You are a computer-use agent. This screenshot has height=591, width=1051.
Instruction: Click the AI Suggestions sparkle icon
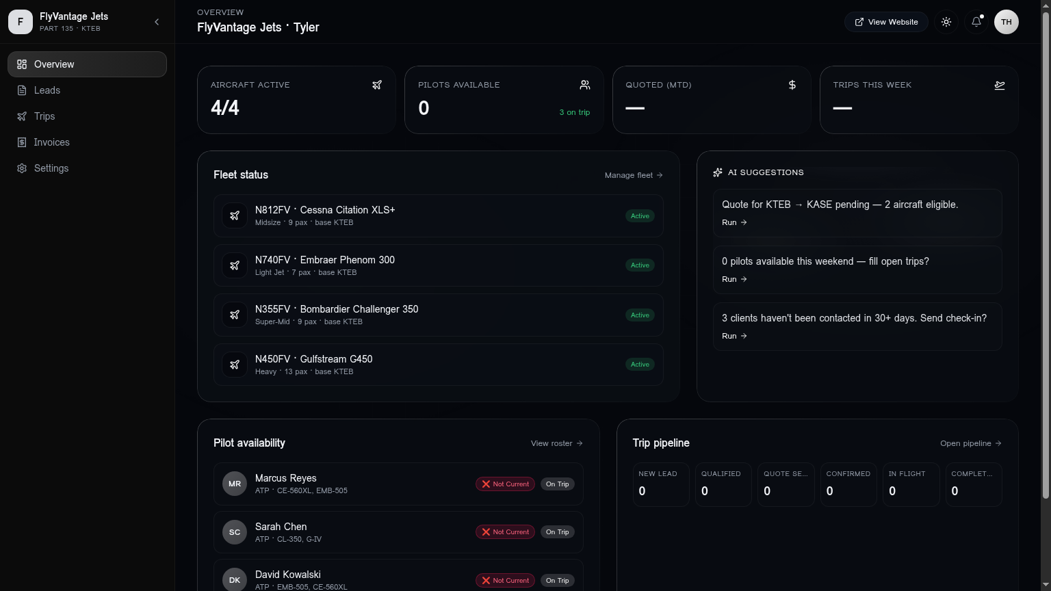tap(718, 172)
